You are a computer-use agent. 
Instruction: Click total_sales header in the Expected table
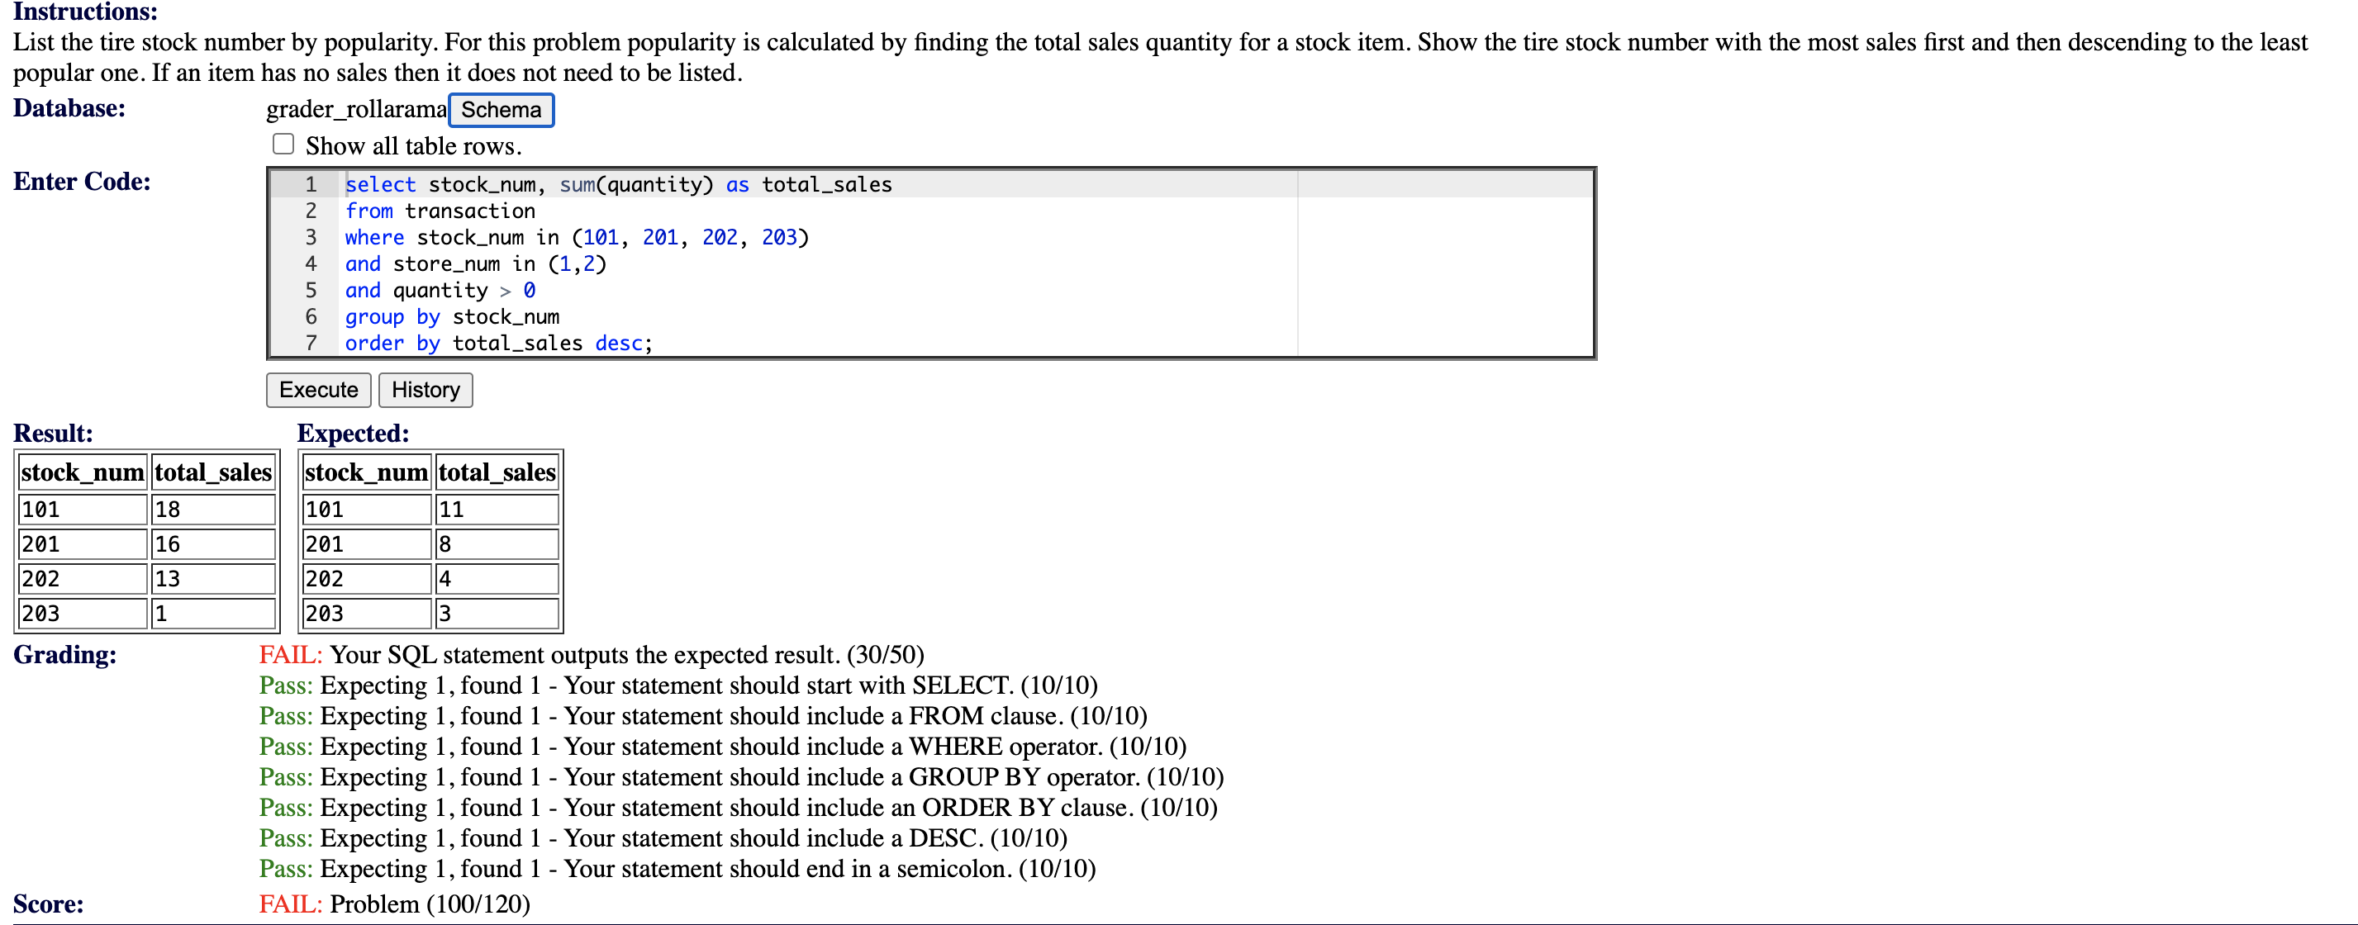pyautogui.click(x=497, y=472)
